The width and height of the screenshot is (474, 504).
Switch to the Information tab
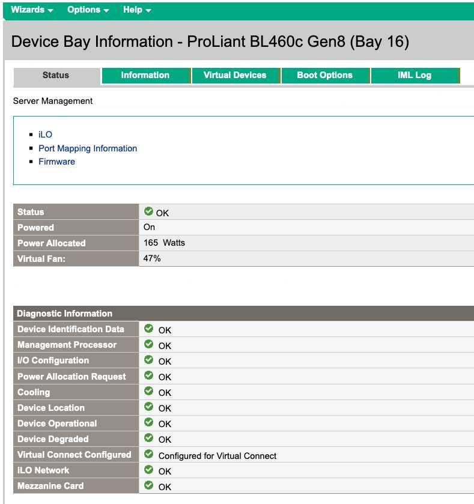146,76
